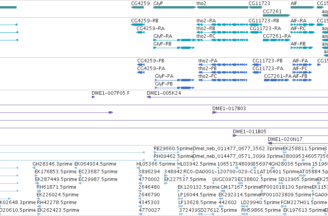Click the GlyP-PA protein label
The image size is (328, 216).
[x=164, y=76]
